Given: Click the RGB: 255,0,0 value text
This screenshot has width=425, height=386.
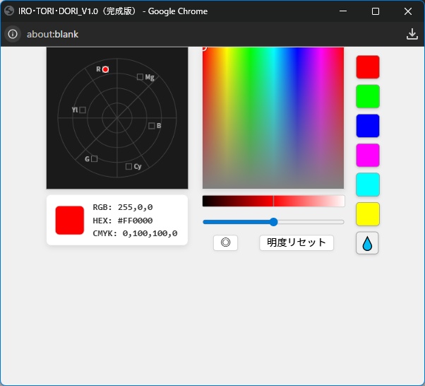Looking at the screenshot, I should click(x=123, y=207).
